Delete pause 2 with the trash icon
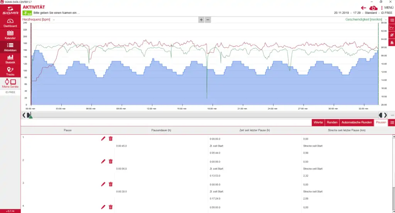 [x=111, y=161]
